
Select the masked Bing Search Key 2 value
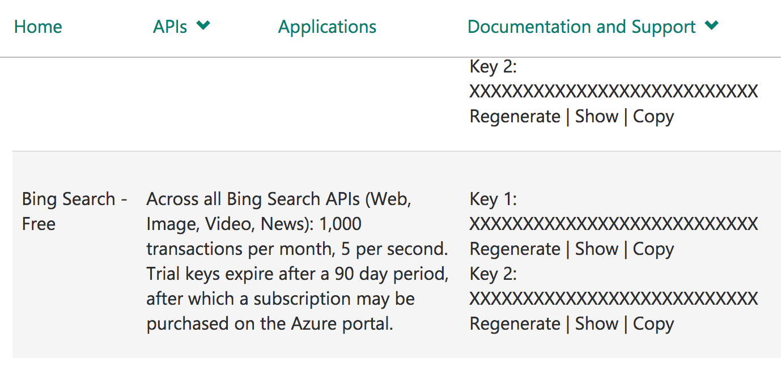click(613, 299)
